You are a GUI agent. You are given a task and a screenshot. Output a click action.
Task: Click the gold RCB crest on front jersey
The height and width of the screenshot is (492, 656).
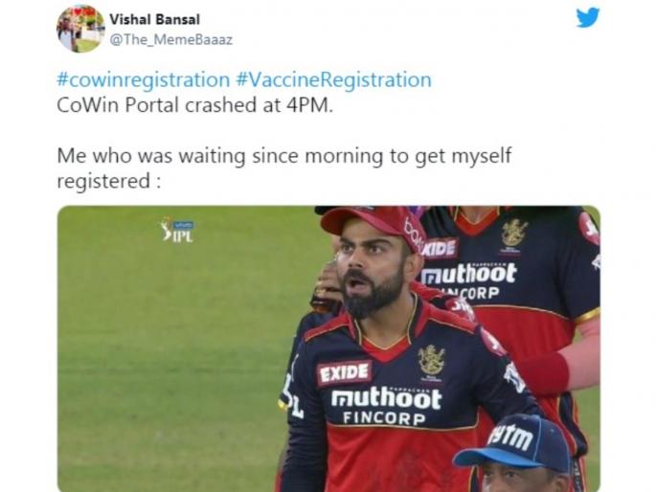432,361
